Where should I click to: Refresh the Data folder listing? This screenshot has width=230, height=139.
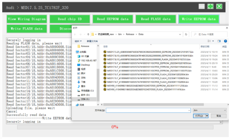pyautogui.click(x=186, y=34)
